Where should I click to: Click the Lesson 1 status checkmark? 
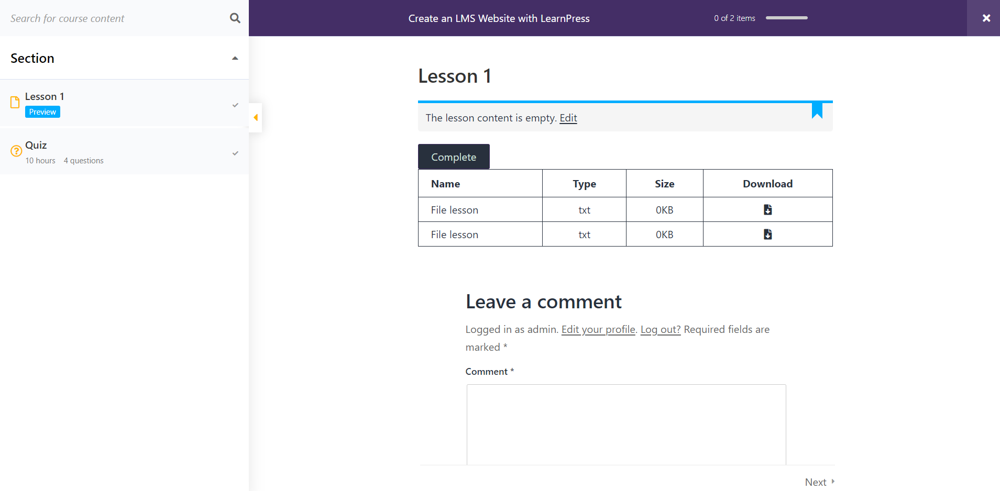[x=235, y=105]
